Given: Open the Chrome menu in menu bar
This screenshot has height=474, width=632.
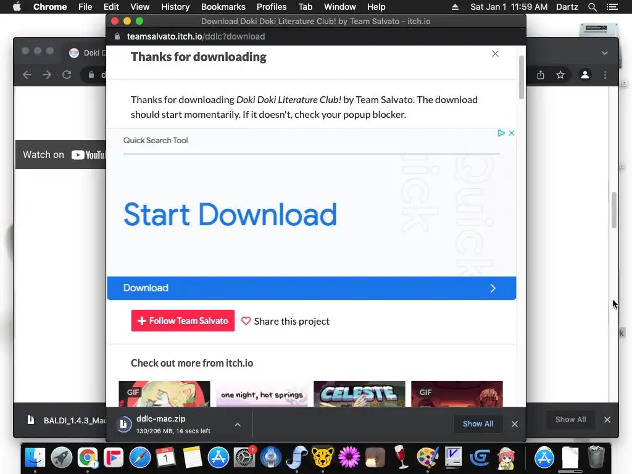Looking at the screenshot, I should [x=50, y=7].
